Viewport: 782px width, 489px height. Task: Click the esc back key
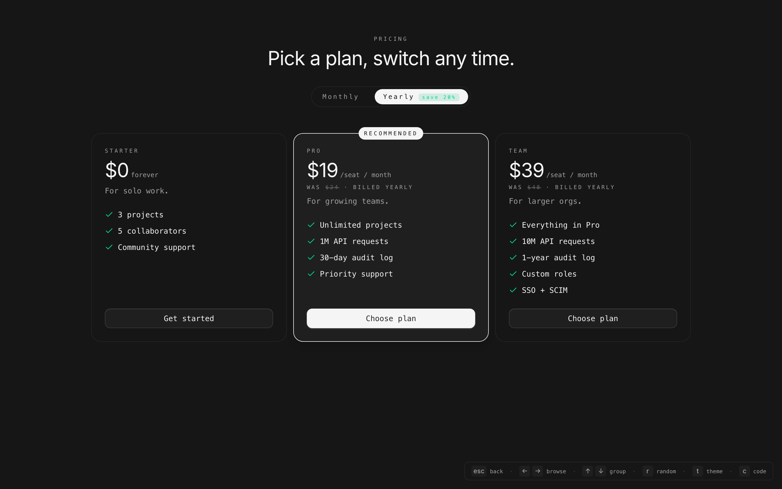479,471
